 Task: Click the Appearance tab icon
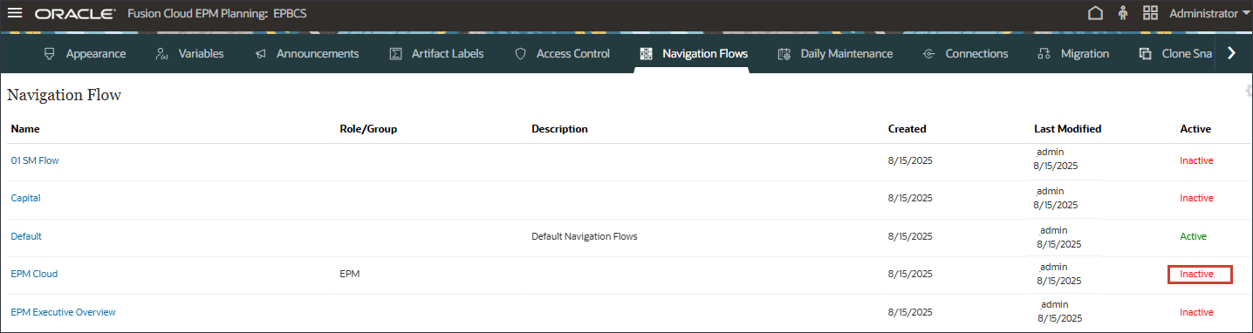coord(50,53)
